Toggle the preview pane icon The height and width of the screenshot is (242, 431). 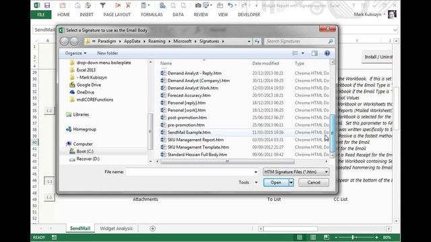pyautogui.click(x=314, y=53)
